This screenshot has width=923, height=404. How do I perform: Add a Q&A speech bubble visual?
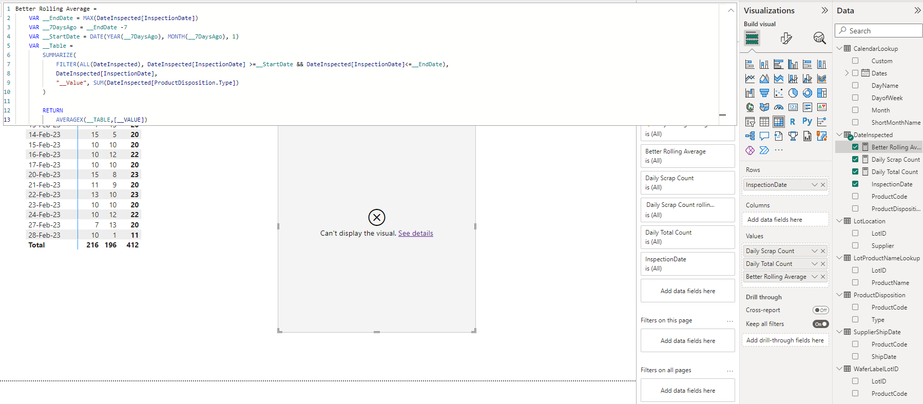[x=764, y=136]
